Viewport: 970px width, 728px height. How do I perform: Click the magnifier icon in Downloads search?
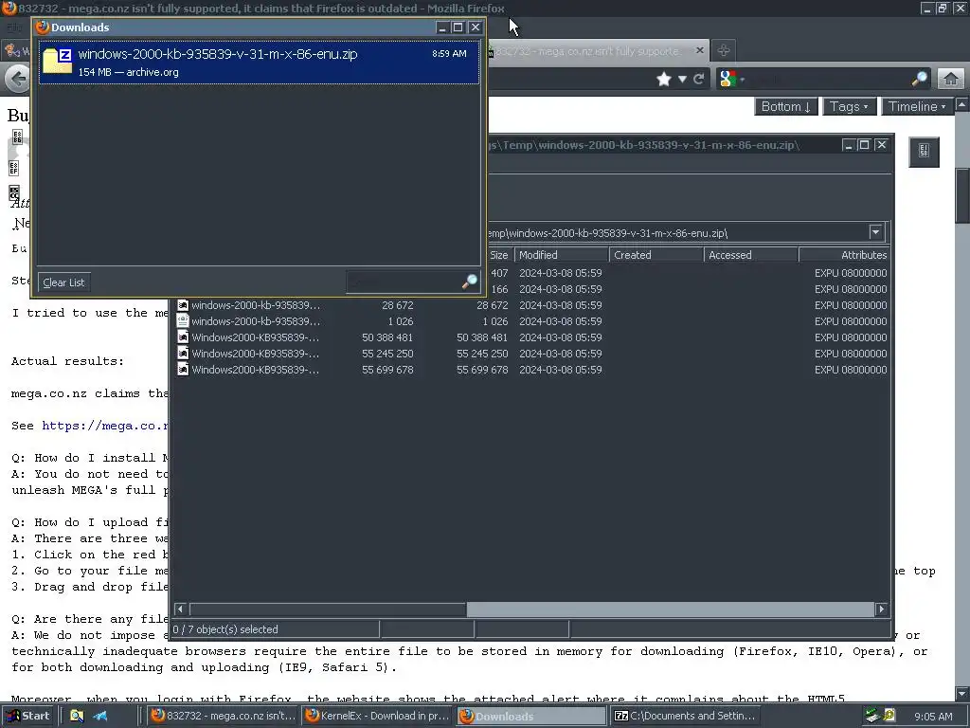(x=470, y=282)
